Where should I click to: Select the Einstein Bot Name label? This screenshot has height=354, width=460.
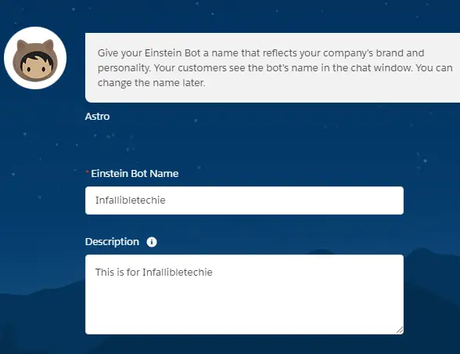point(135,174)
